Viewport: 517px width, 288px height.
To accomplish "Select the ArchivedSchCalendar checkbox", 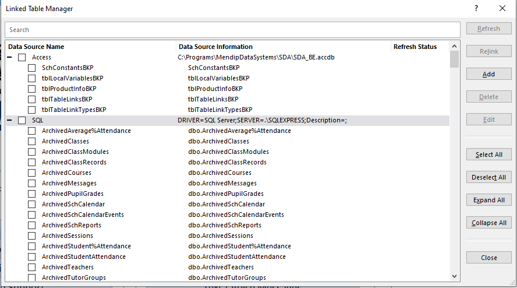I will (x=31, y=204).
